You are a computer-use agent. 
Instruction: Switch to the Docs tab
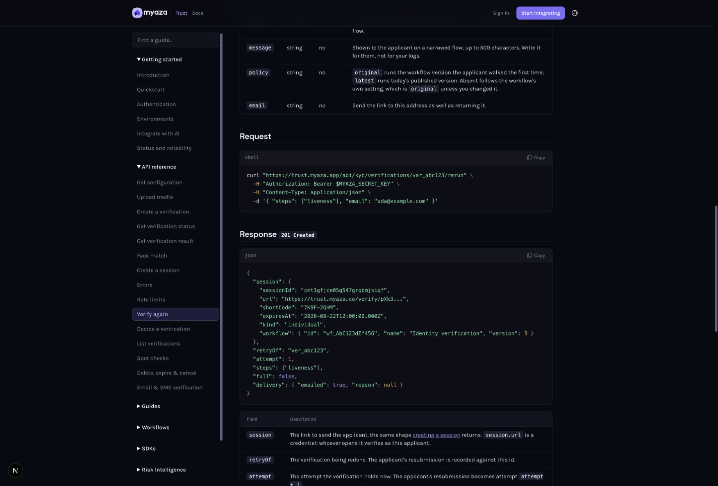click(198, 13)
